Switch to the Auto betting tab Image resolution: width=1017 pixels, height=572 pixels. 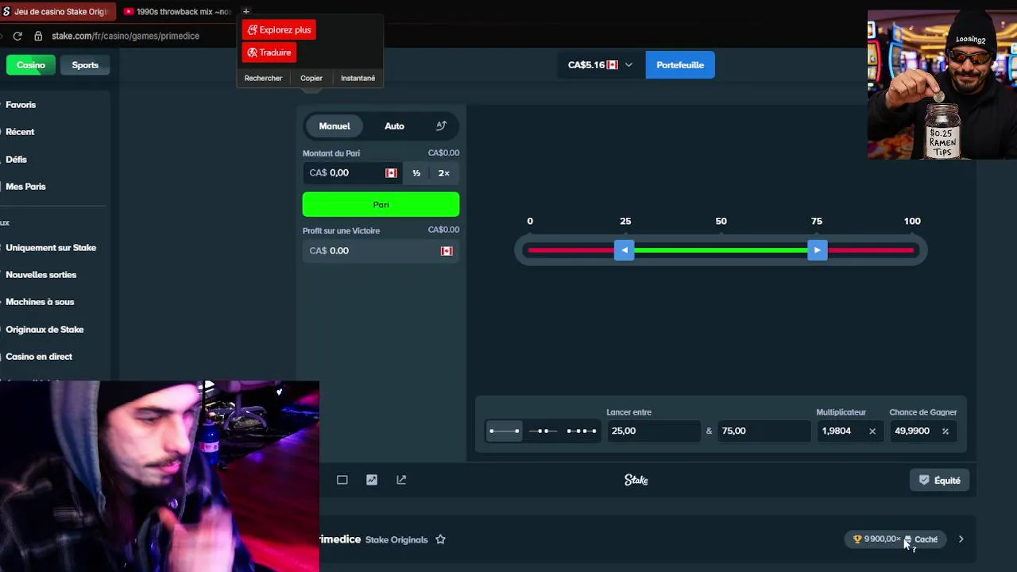394,126
